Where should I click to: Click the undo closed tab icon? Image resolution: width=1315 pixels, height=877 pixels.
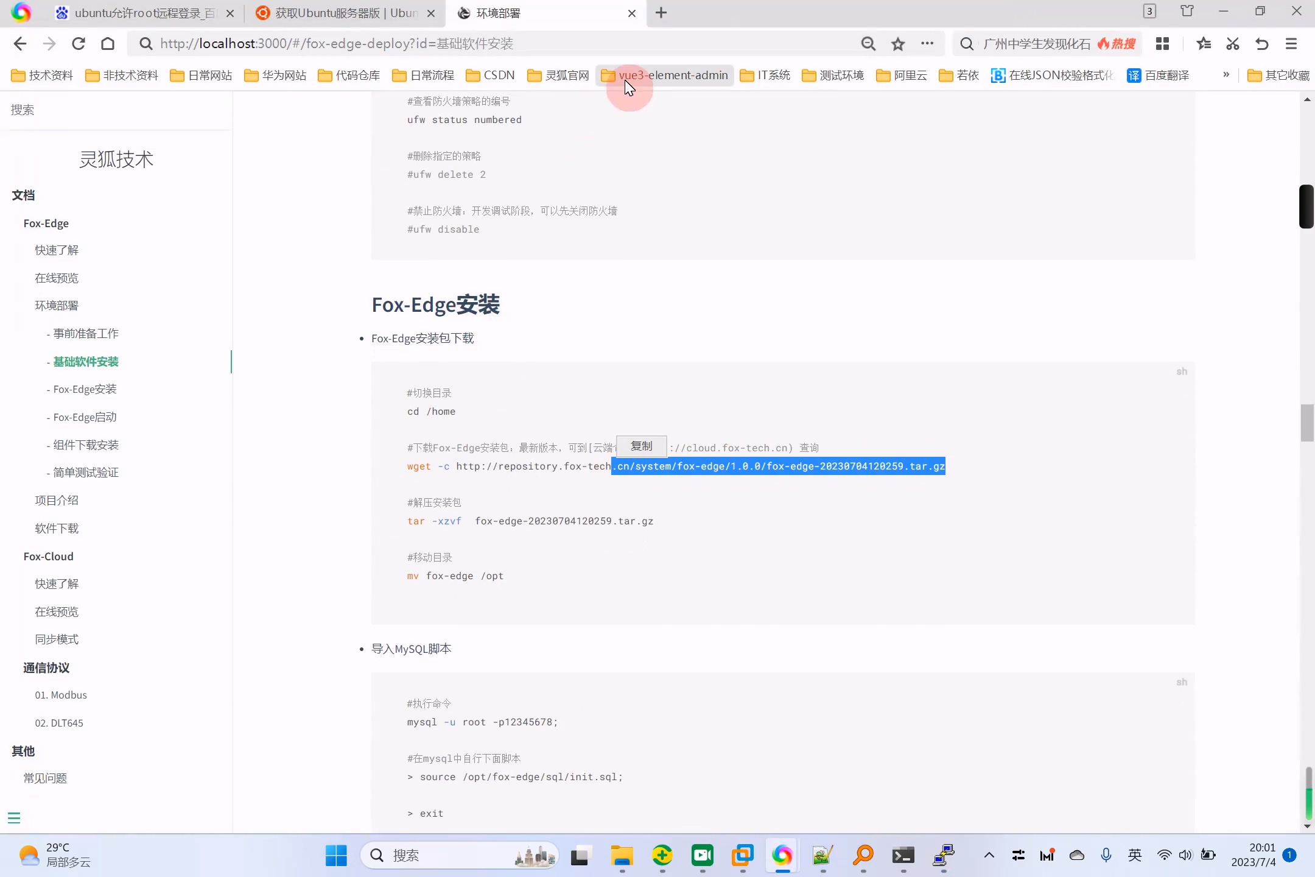click(x=1262, y=44)
